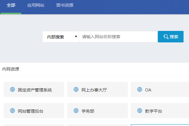Go to the 网上办事大厅 link

[94, 90]
